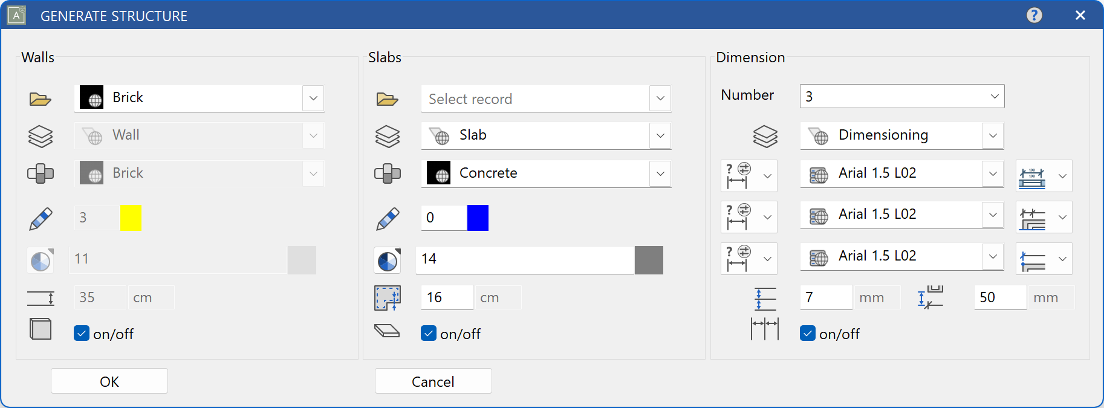This screenshot has height=408, width=1104.
Task: Click the slab thickness icon
Action: [387, 298]
